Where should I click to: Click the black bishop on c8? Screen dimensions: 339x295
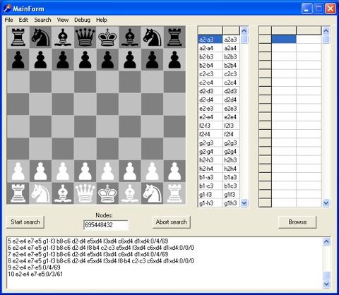(63, 37)
